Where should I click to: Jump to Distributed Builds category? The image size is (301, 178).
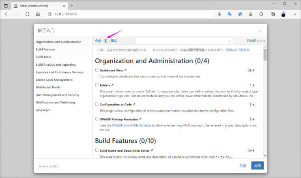click(48, 87)
